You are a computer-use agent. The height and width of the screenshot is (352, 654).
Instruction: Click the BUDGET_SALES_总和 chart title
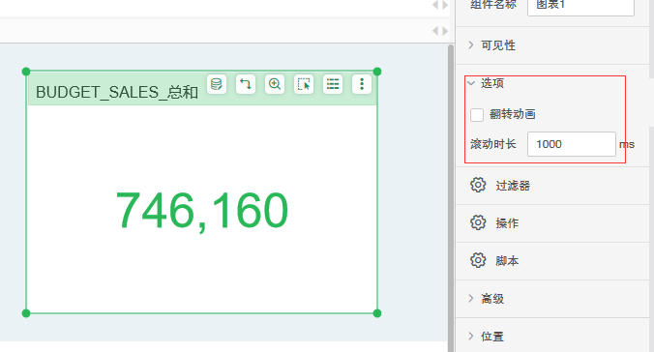tap(117, 92)
